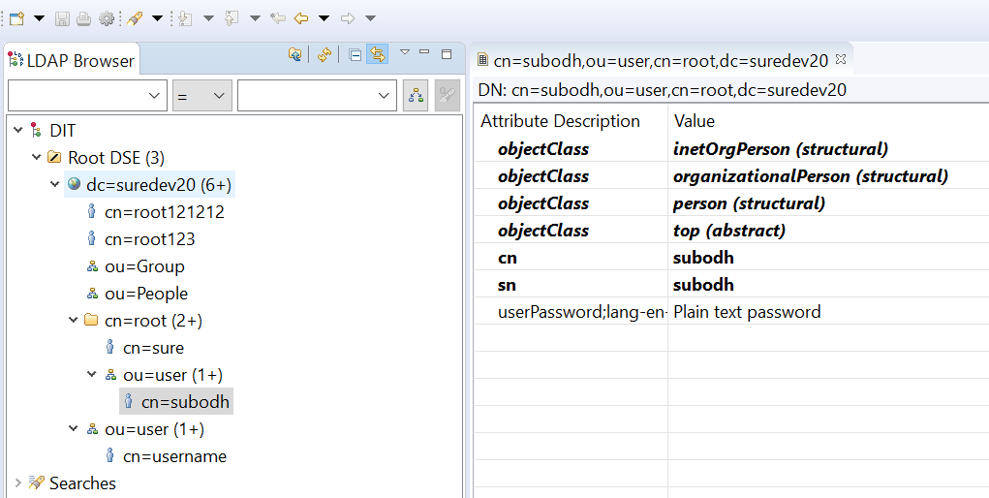Open the Back history dropdown arrow
Screen dimensions: 989x498
point(325,19)
